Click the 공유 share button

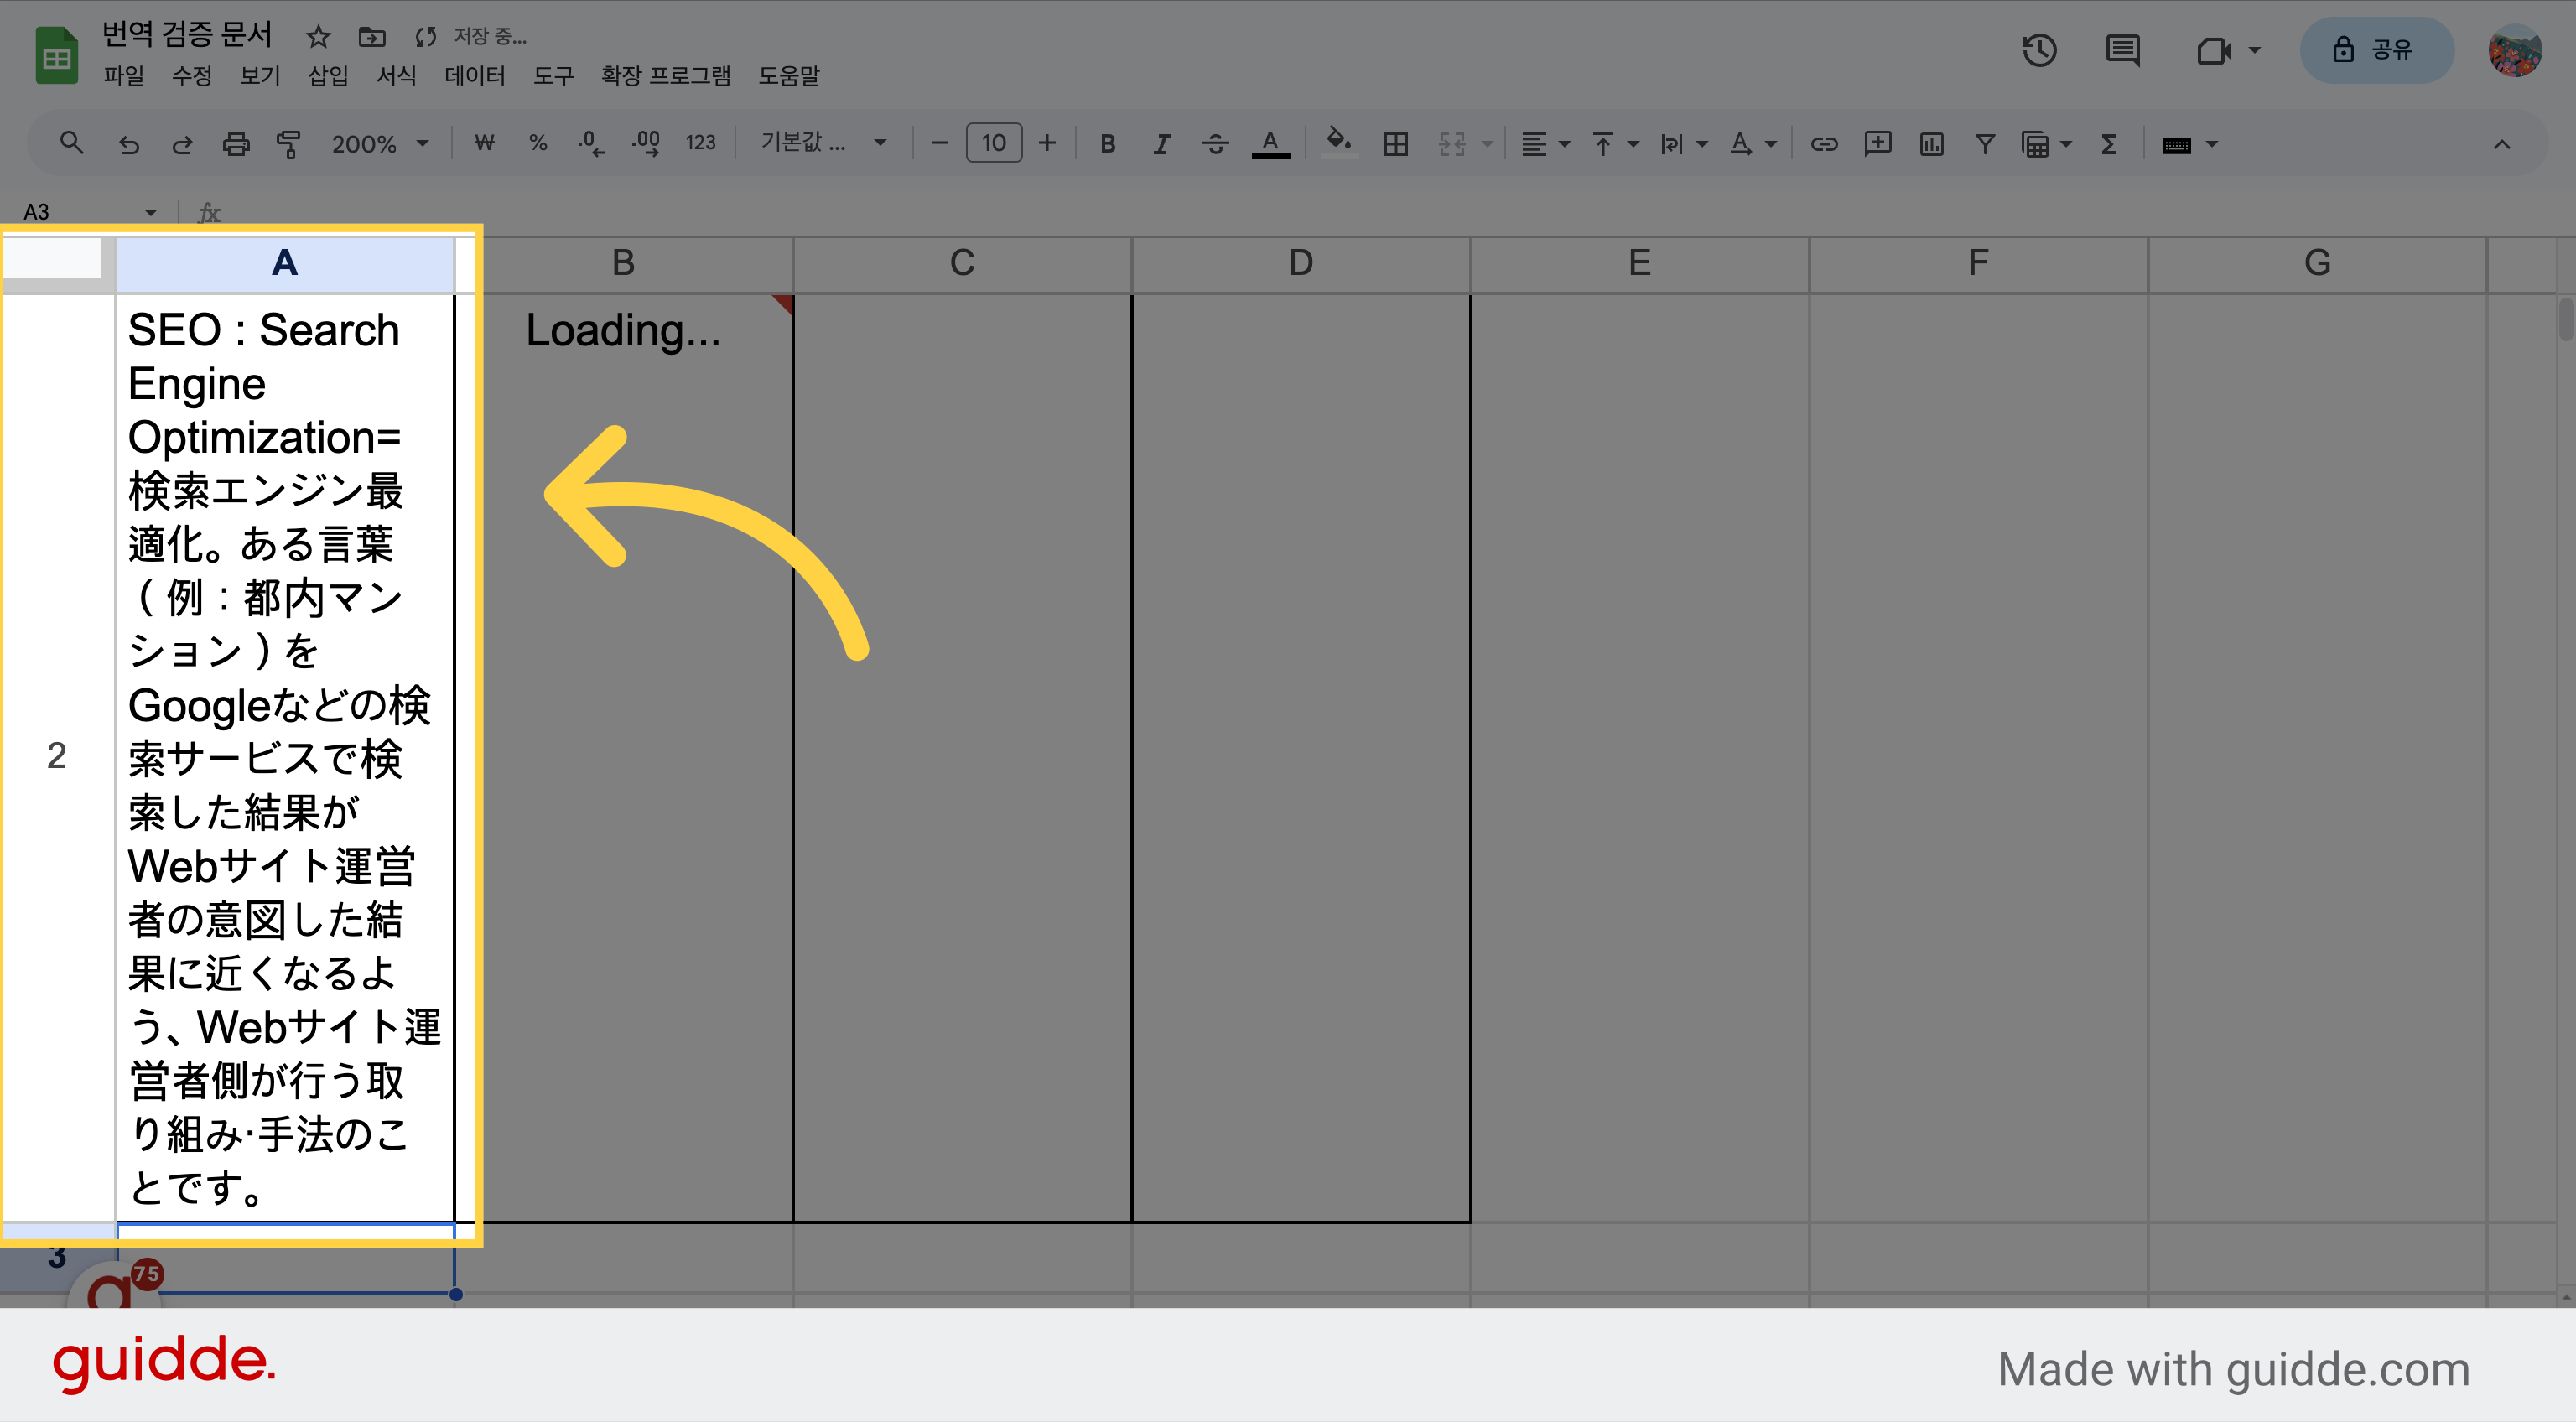[x=2376, y=50]
